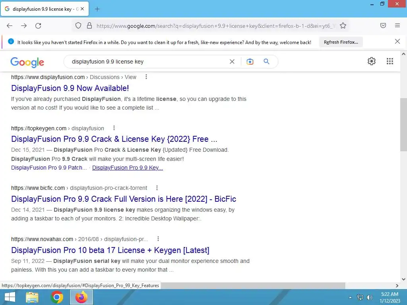The width and height of the screenshot is (407, 305).
Task: Reload the current page
Action: pyautogui.click(x=38, y=26)
